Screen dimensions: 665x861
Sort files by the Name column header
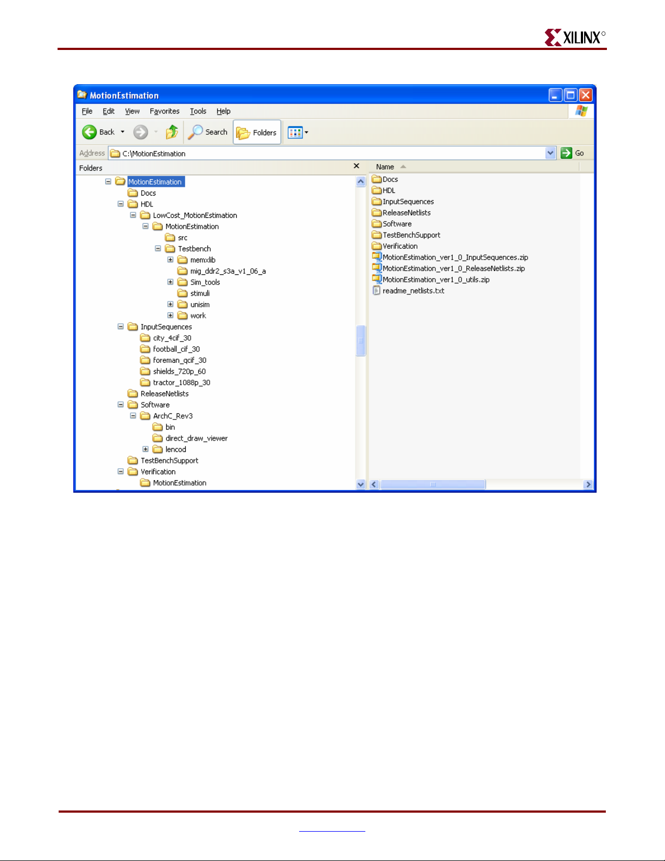pos(385,167)
